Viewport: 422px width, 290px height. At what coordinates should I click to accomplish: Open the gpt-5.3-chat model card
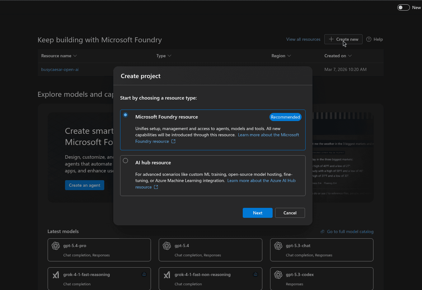click(x=322, y=250)
